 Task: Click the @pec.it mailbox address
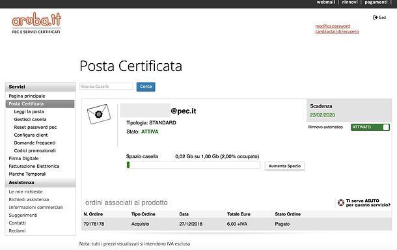click(x=184, y=111)
